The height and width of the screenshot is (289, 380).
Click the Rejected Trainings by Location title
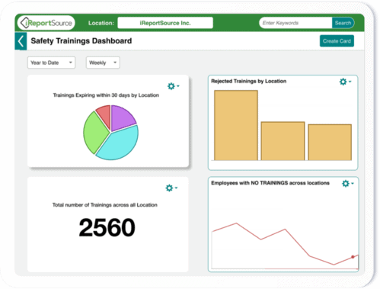[x=249, y=81]
